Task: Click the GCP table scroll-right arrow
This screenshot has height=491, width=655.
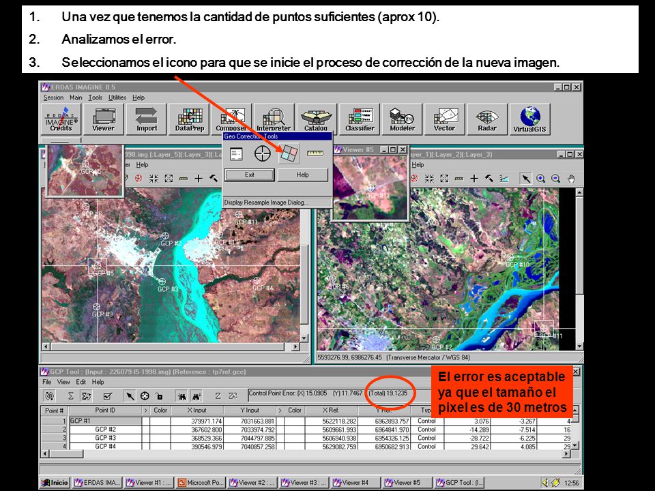Action: tap(567, 454)
